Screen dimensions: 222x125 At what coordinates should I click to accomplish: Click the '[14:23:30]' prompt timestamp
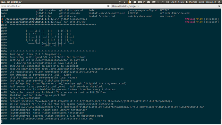pos(211,19)
